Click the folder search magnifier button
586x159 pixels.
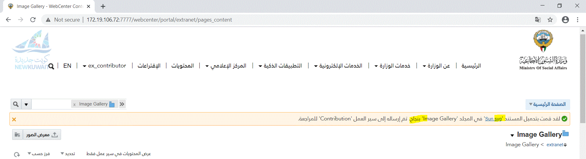(x=16, y=104)
